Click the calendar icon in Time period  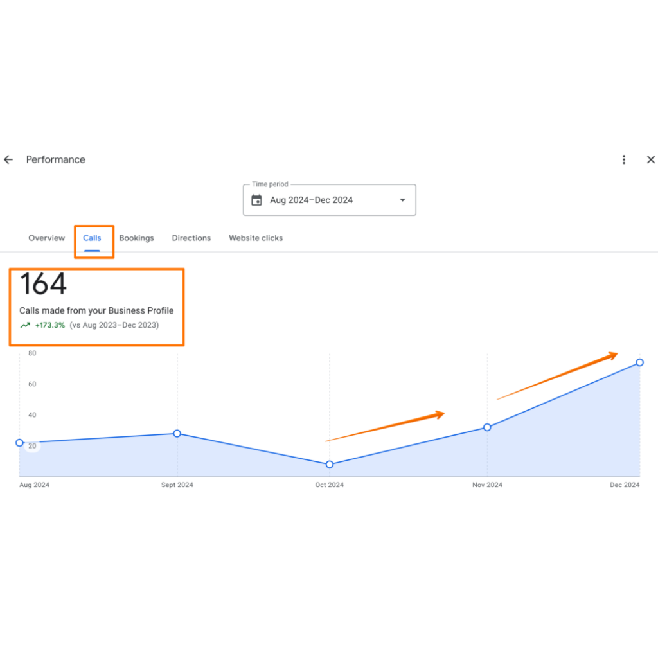click(x=256, y=200)
